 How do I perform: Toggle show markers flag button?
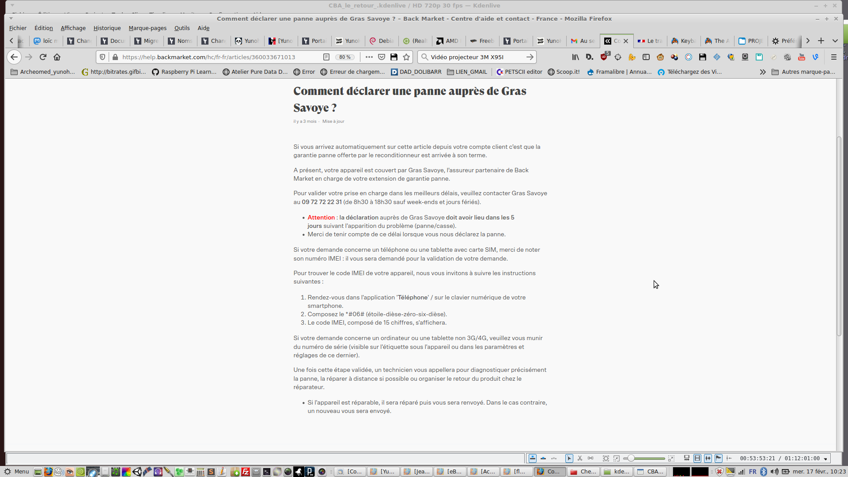point(719,458)
